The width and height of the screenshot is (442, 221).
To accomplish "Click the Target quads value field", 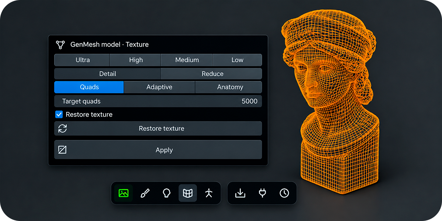I will (x=158, y=101).
